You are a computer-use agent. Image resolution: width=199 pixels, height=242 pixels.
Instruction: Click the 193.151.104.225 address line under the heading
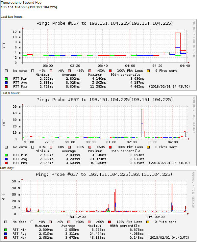(29, 7)
